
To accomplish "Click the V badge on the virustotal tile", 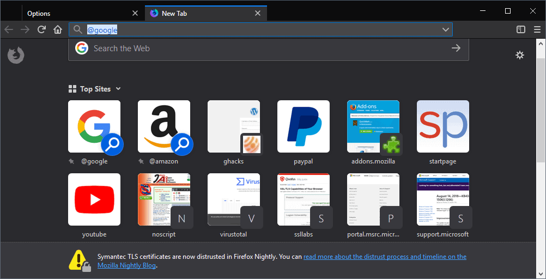I will pos(251,218).
